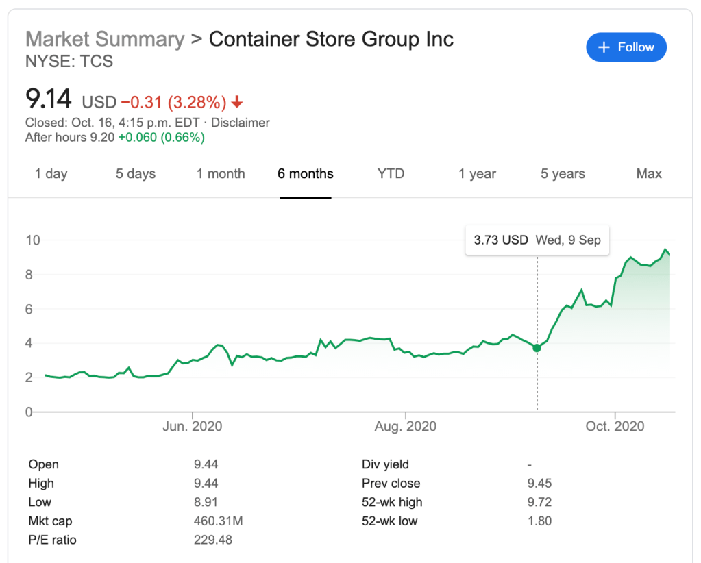Image resolution: width=701 pixels, height=563 pixels.
Task: Show the 1 year chart
Action: tap(477, 174)
